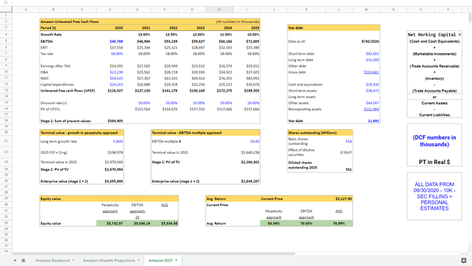
Task: Open Amazon Dashbord tab dropdown arrow
Action: point(73,260)
